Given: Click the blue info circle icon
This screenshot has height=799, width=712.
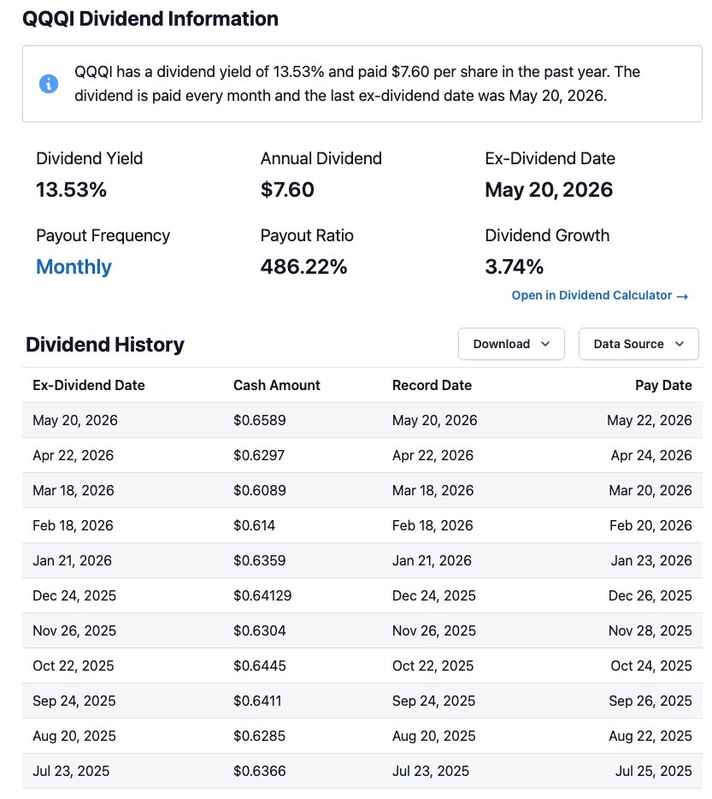Looking at the screenshot, I should coord(49,84).
